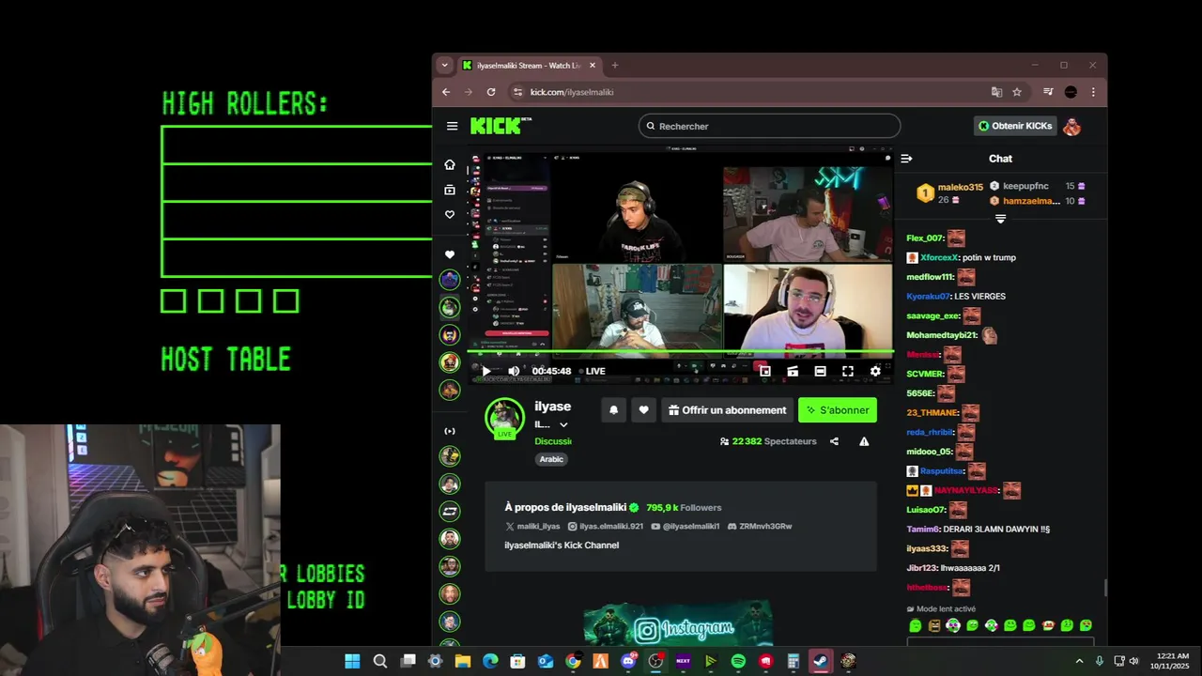The width and height of the screenshot is (1202, 676).
Task: Reload the browser page
Action: click(x=490, y=92)
